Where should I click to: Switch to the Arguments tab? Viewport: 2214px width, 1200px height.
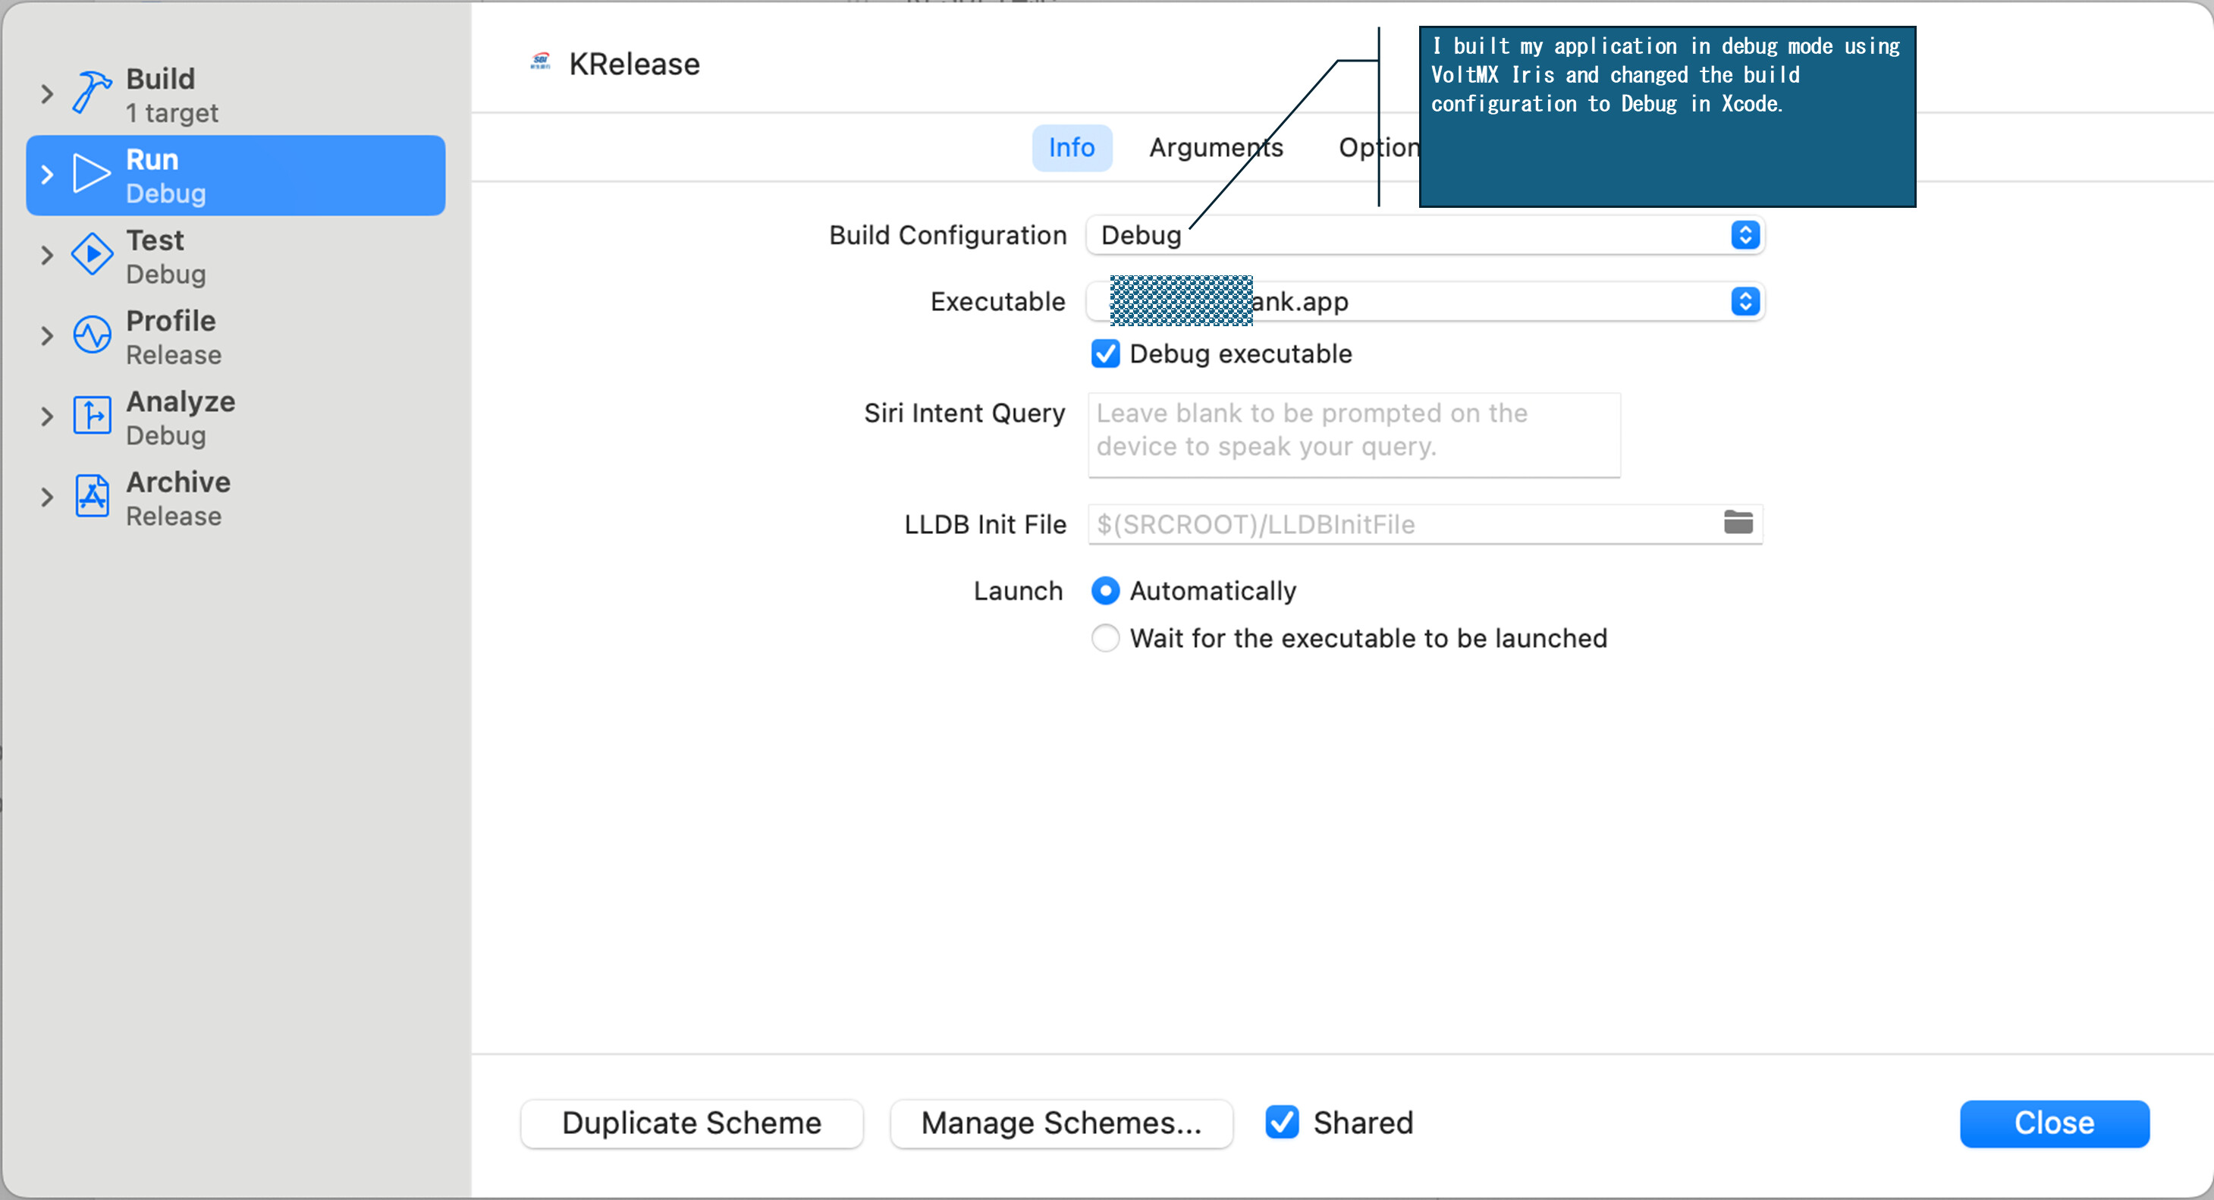pos(1215,148)
